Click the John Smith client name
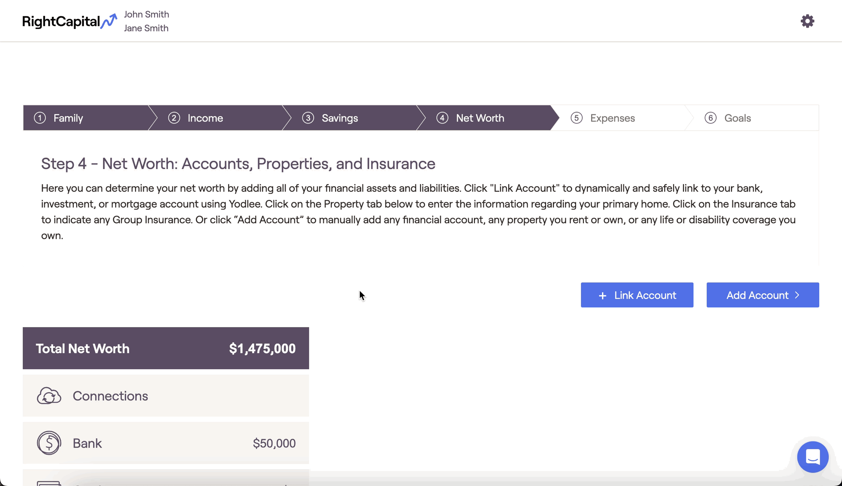 (x=147, y=14)
